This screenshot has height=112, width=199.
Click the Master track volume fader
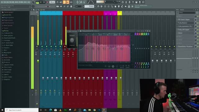(38, 61)
